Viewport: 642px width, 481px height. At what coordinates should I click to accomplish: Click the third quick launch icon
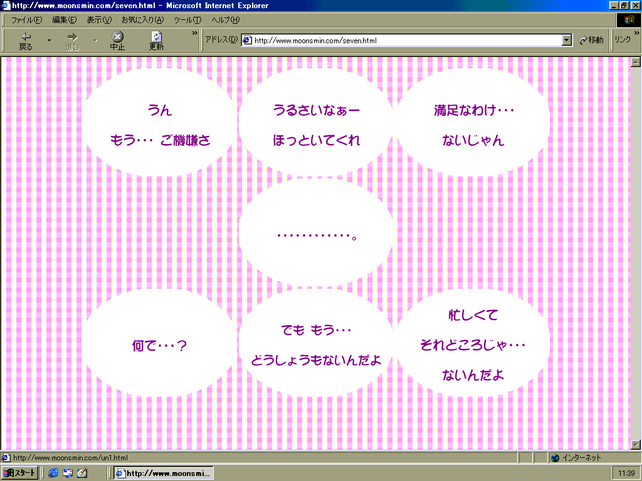click(82, 473)
